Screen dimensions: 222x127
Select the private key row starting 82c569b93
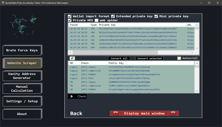tap(131, 29)
